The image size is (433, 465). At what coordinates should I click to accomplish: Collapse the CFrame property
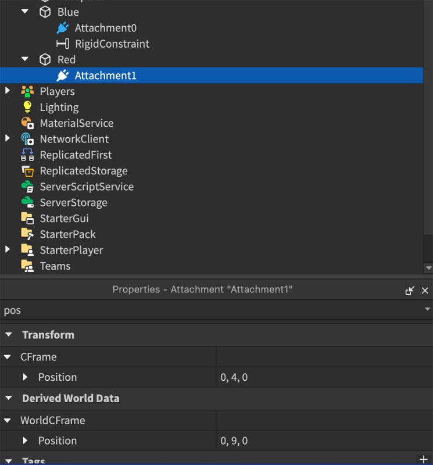click(8, 357)
